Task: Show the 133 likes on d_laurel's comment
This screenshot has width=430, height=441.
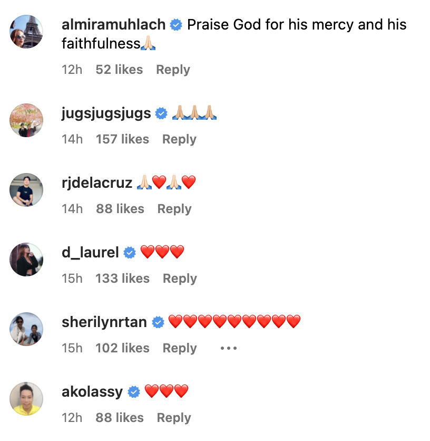Action: point(122,279)
